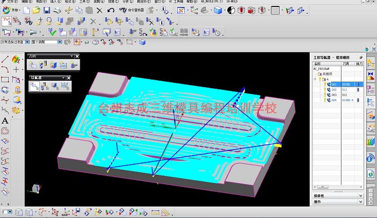
Task: Close the 导航器 floating toolbar
Action: click(x=69, y=78)
